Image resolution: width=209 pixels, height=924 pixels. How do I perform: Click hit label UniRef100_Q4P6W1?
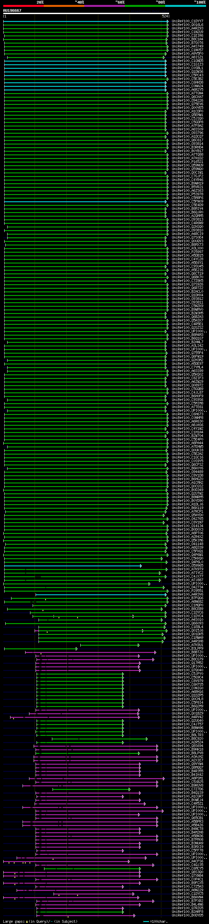point(187,555)
